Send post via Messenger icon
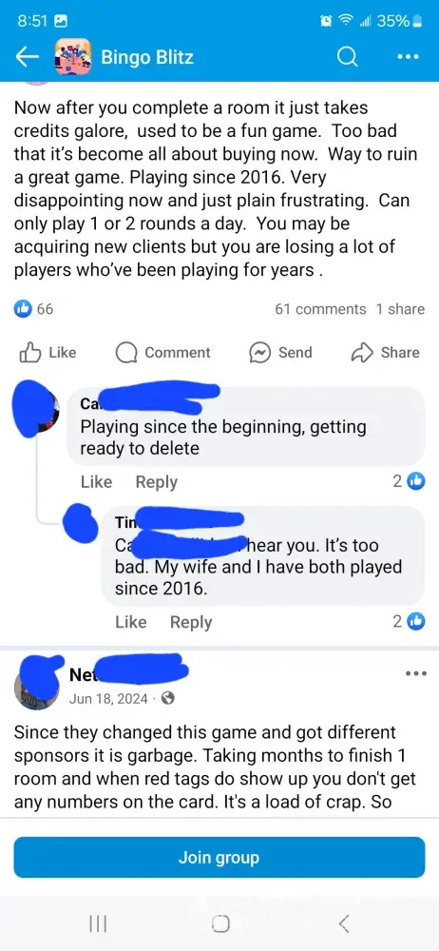 [x=280, y=353]
